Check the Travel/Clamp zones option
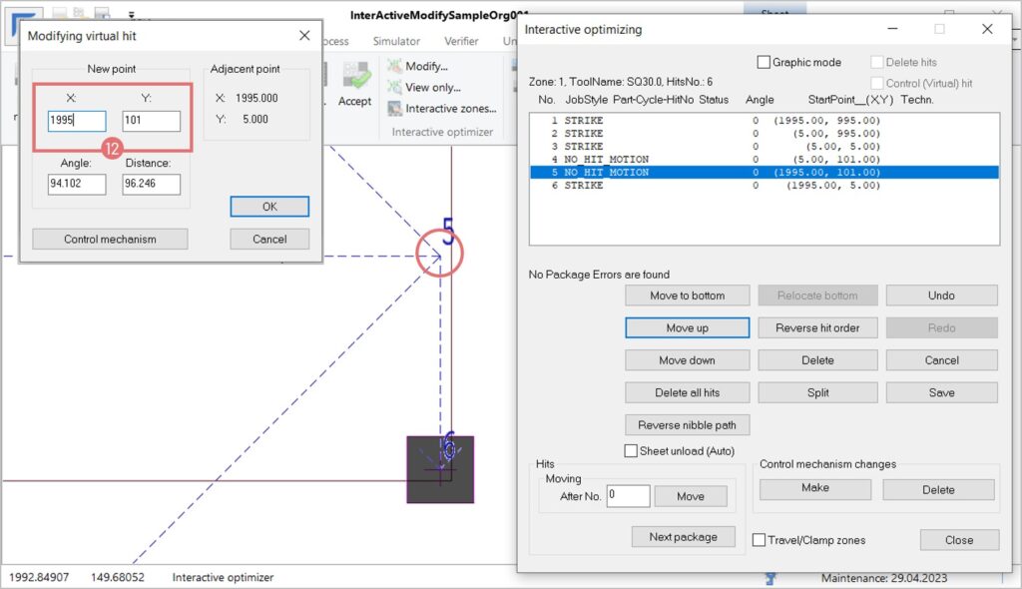 pos(759,540)
